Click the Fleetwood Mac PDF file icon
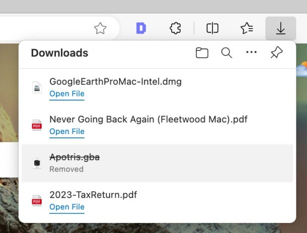This screenshot has height=233, width=307. (37, 125)
